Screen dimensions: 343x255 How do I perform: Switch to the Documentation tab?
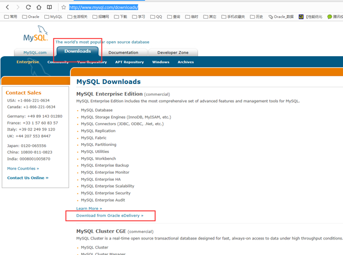click(123, 52)
